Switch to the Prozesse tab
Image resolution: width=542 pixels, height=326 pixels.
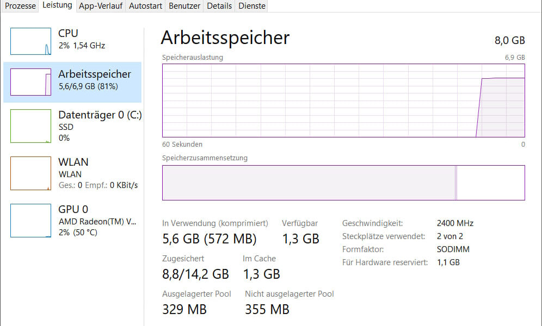20,5
